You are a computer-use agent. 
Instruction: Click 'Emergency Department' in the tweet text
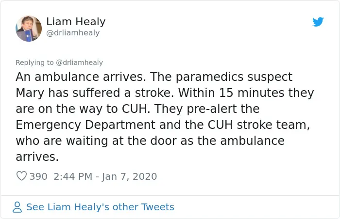(x=85, y=125)
